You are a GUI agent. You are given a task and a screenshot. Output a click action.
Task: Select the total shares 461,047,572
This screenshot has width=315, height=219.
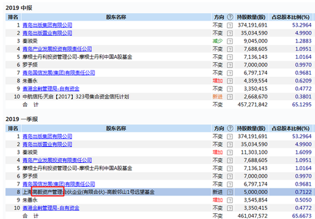[253, 216]
